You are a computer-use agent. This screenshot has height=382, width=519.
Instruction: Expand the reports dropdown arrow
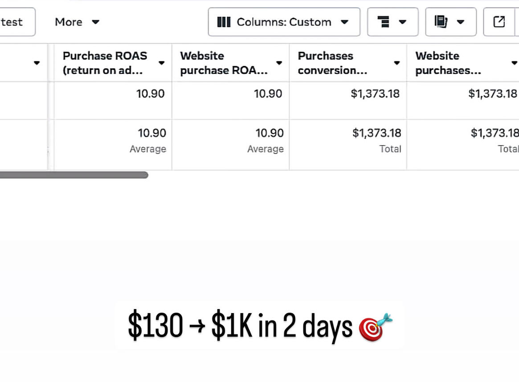pos(460,22)
